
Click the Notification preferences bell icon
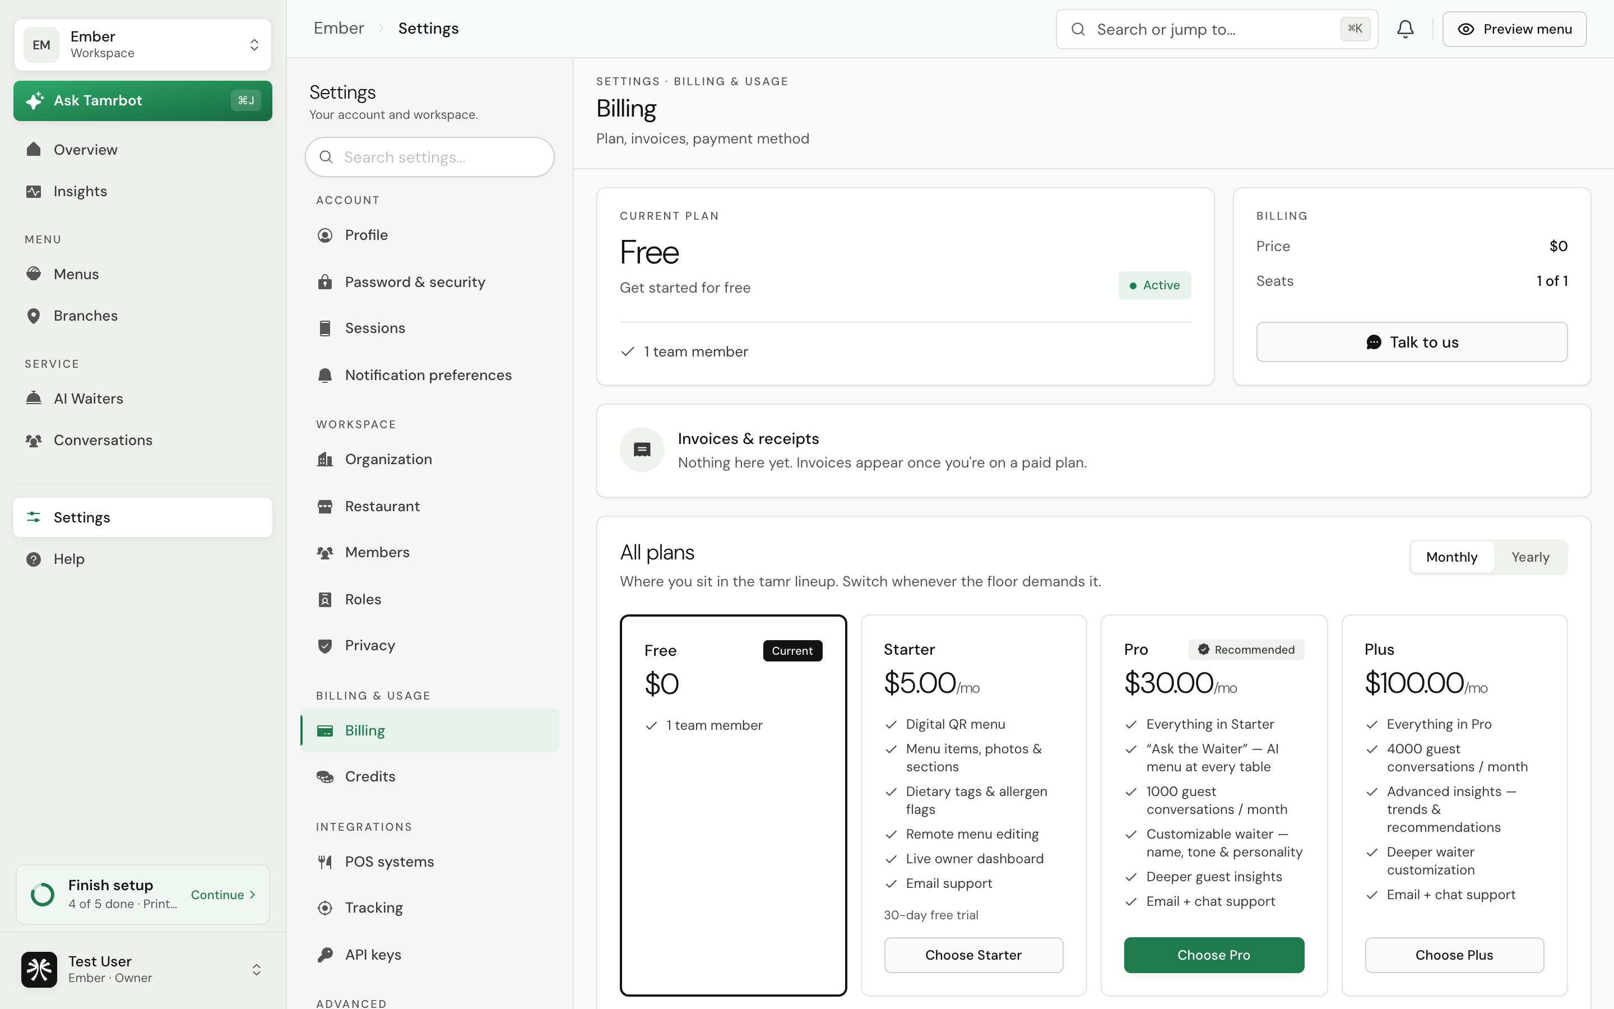[325, 375]
